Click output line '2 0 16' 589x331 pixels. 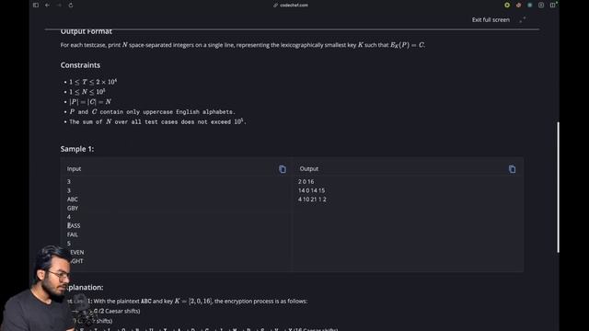click(306, 182)
